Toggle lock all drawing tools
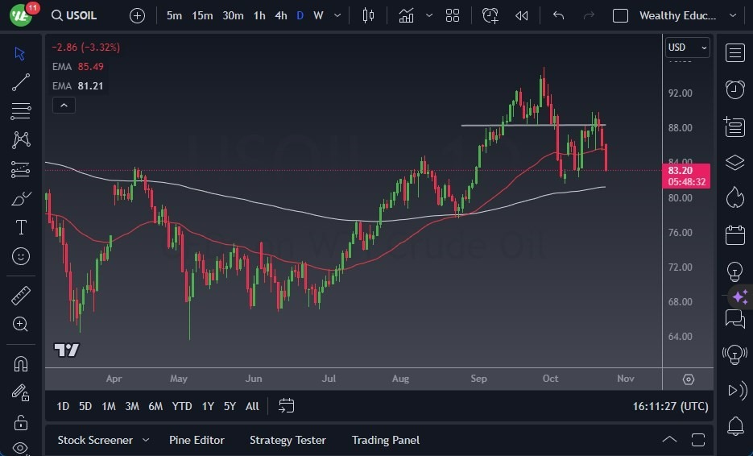Image resolution: width=753 pixels, height=456 pixels. pyautogui.click(x=21, y=421)
